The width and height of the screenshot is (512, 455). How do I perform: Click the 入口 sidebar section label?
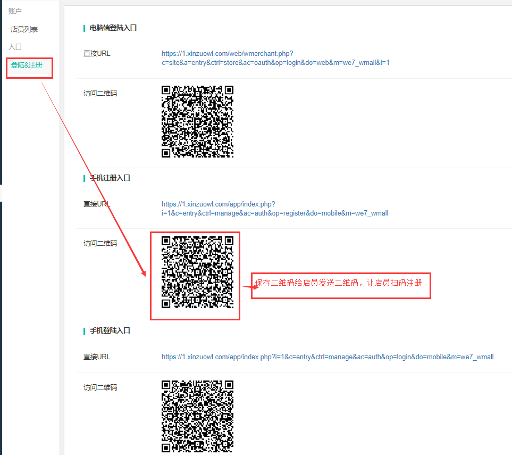[x=15, y=47]
